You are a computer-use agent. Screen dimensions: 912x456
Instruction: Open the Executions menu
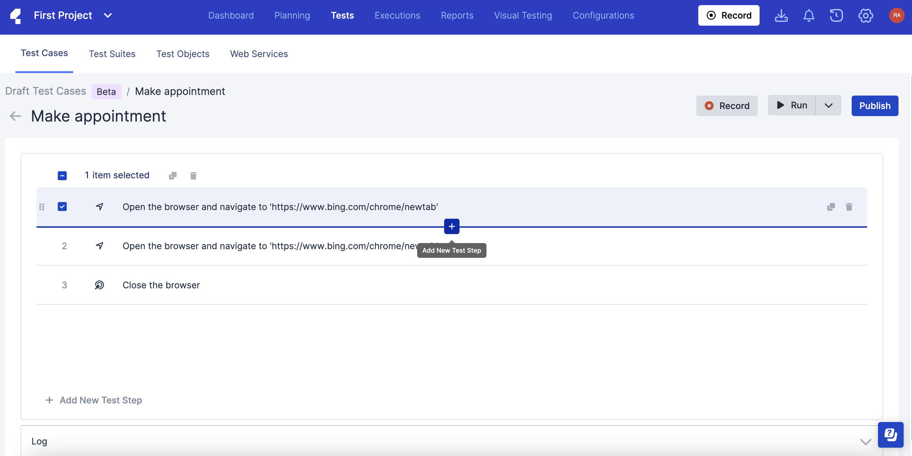click(397, 16)
